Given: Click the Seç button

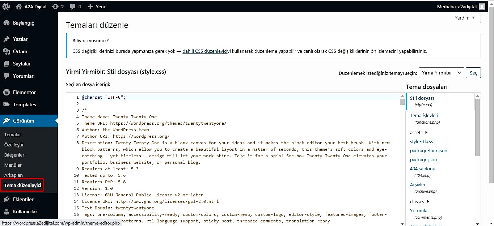Looking at the screenshot, I should coord(473,73).
